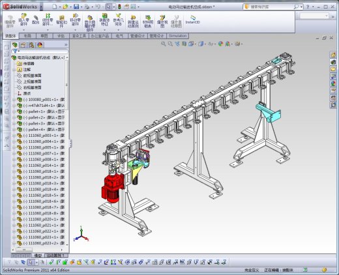Open the 运动算例 1 motion study tab at bottom
339x275 pixels.
(56, 255)
